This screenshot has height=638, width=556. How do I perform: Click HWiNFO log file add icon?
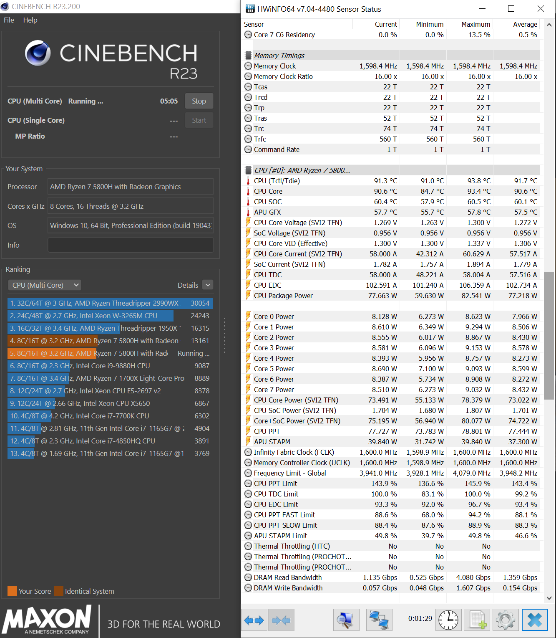[x=477, y=620]
